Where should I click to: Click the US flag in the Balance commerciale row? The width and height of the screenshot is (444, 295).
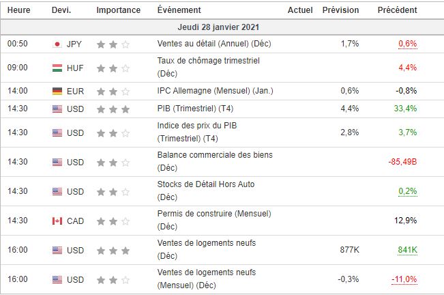click(57, 162)
